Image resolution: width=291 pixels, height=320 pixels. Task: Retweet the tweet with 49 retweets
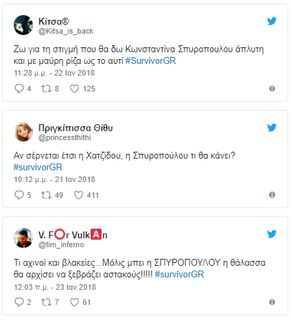(46, 195)
